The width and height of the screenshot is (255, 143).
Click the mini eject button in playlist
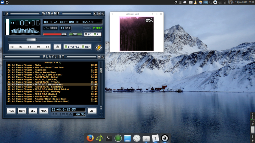[x=70, y=114]
